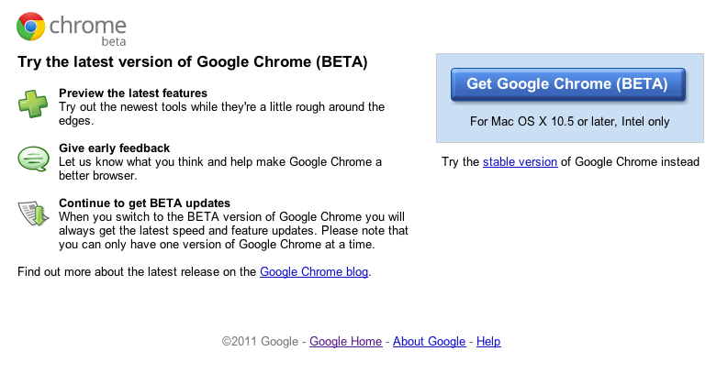Image resolution: width=728 pixels, height=384 pixels.
Task: Click the 'Continue to get BETA updates' heading
Action: pos(144,203)
